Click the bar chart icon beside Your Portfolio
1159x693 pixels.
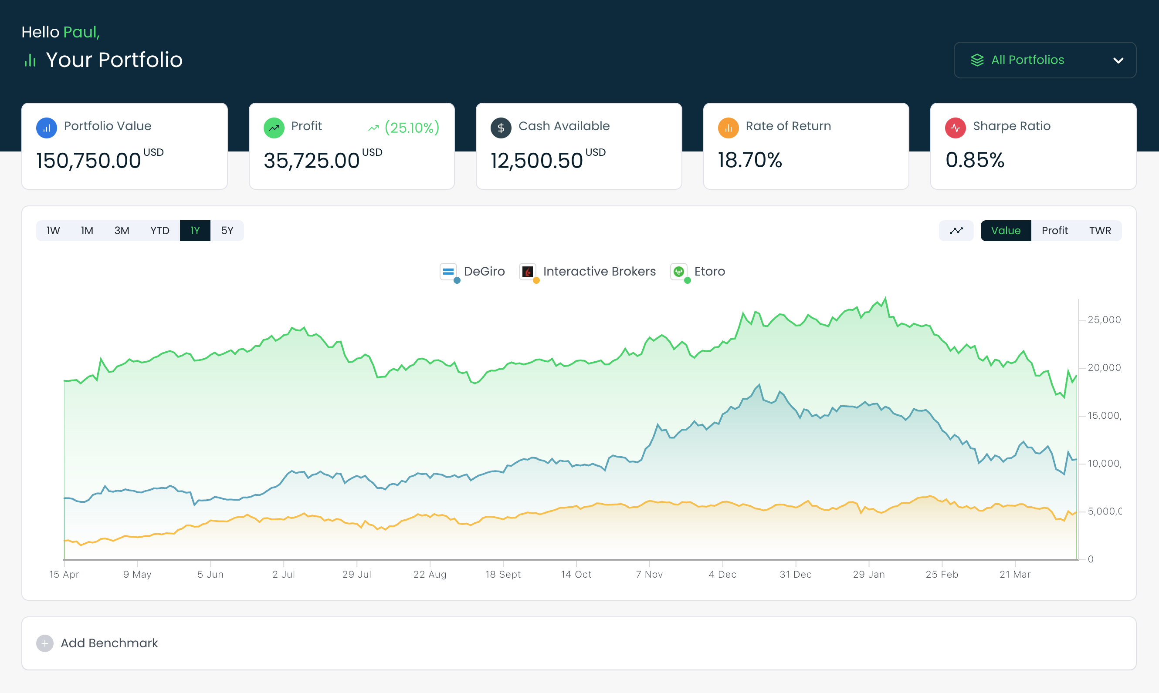pos(30,60)
